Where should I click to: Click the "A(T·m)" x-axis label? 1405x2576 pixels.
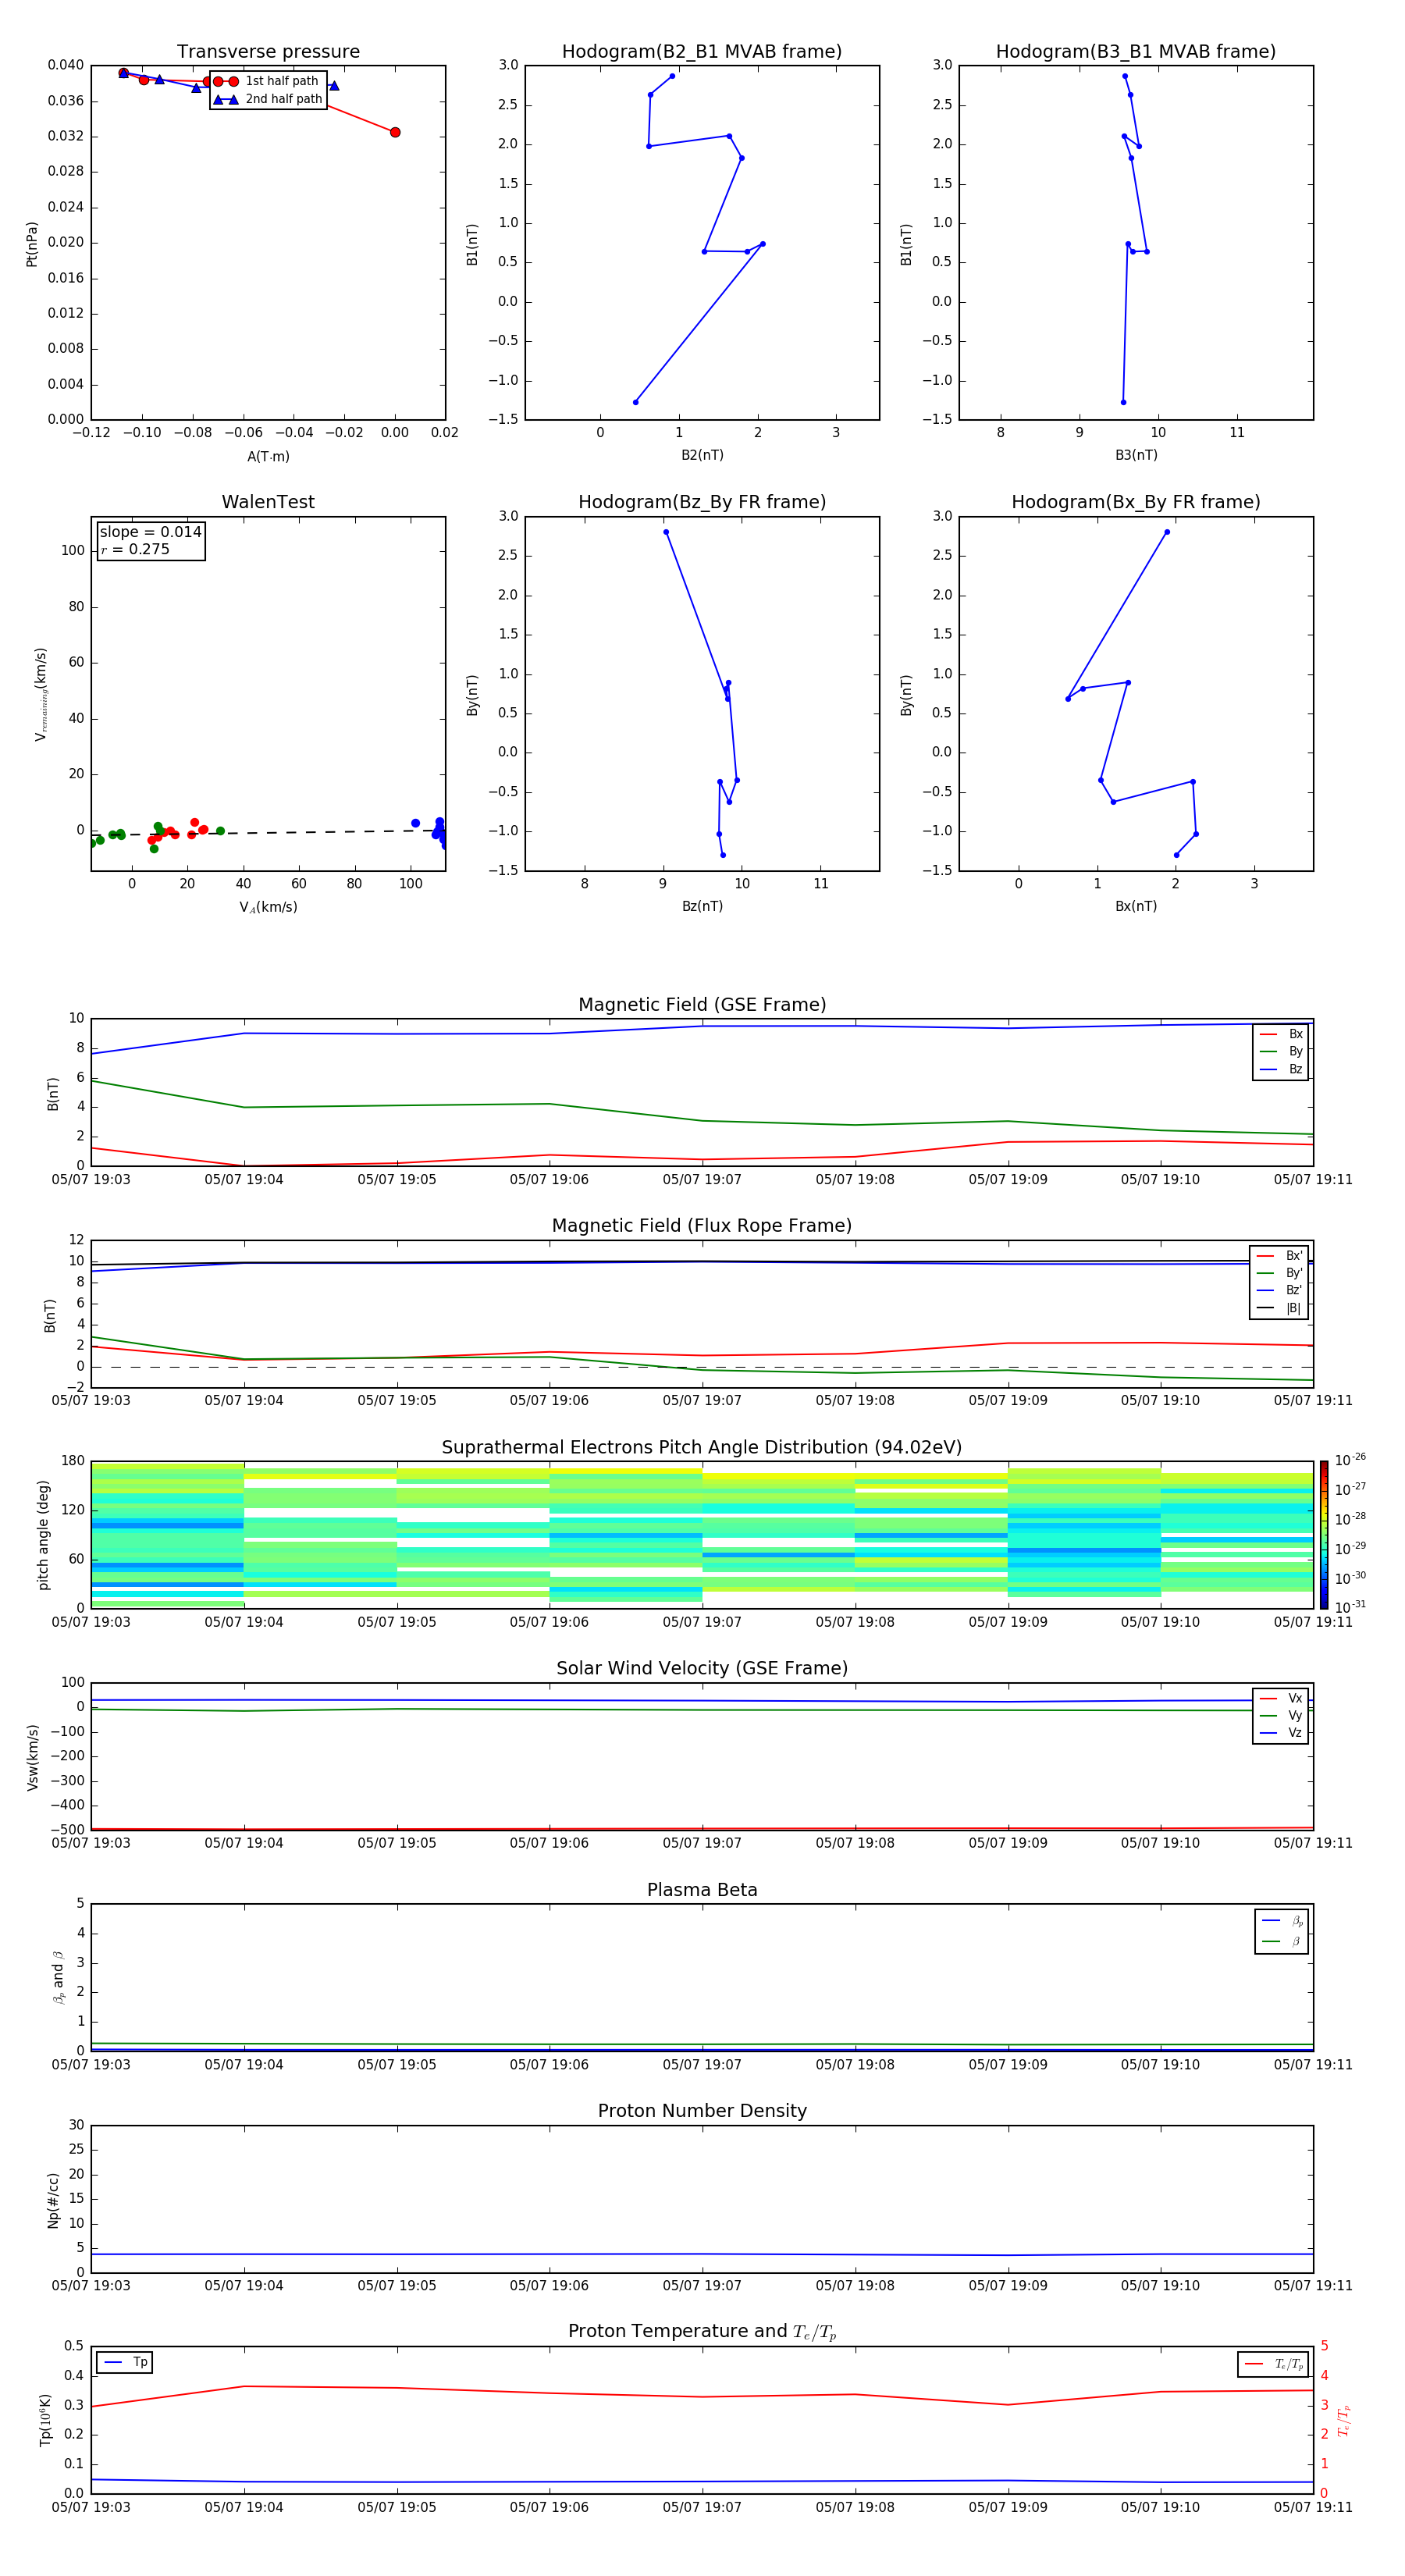click(x=268, y=456)
